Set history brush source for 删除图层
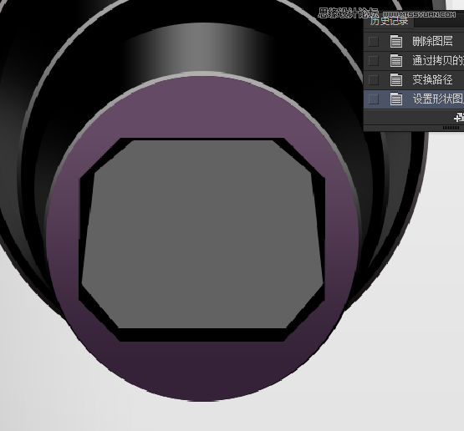464x431 pixels. 374,42
